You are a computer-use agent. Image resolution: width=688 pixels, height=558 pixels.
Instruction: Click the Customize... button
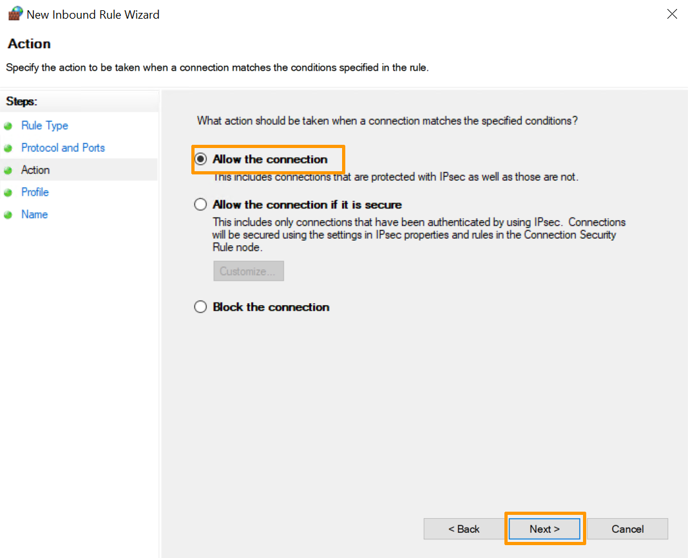point(248,271)
